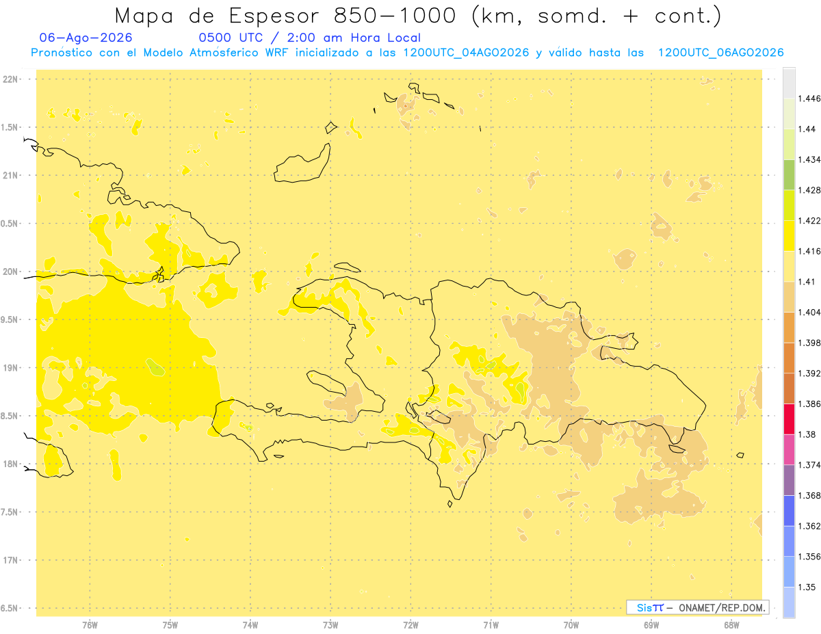This screenshot has width=821, height=634.
Task: Click the bright yellow swatch between 1.416 and 1.422
Action: [x=789, y=236]
